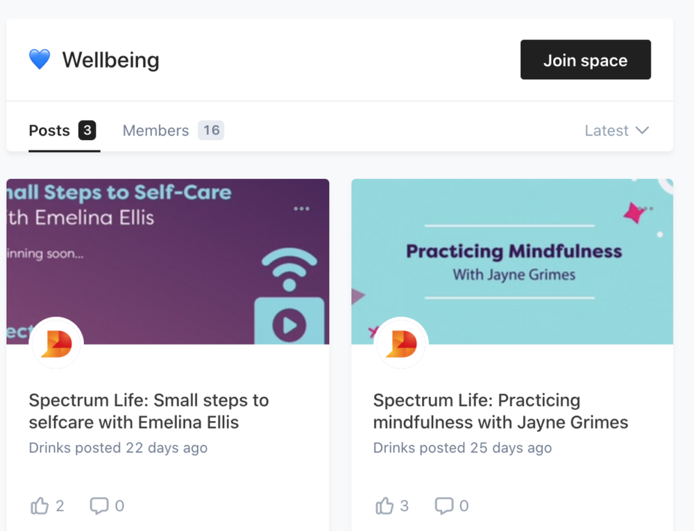This screenshot has width=694, height=531.
Task: Like the Small steps to selfcare post
Action: click(40, 505)
